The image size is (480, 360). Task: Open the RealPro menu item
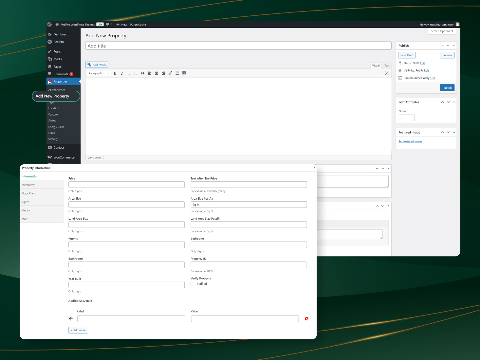59,42
